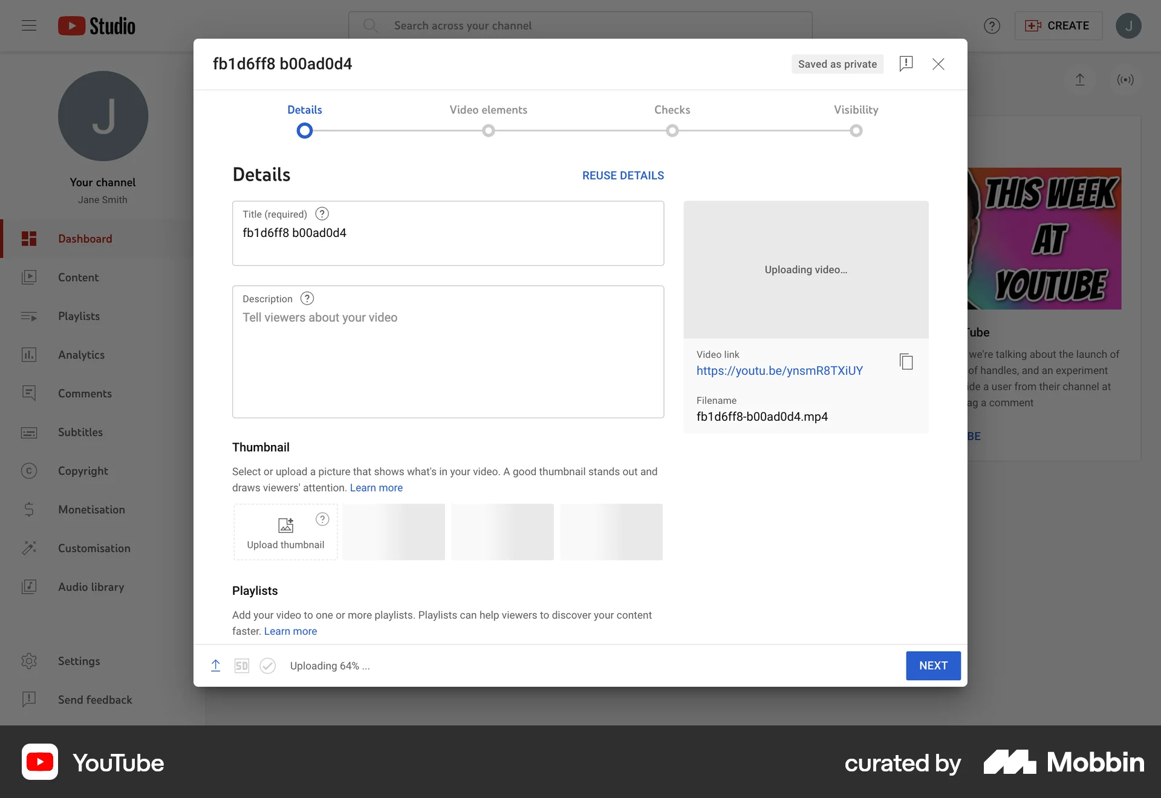Click the help icon beside Upload thumbnail
The width and height of the screenshot is (1161, 798).
tap(322, 519)
